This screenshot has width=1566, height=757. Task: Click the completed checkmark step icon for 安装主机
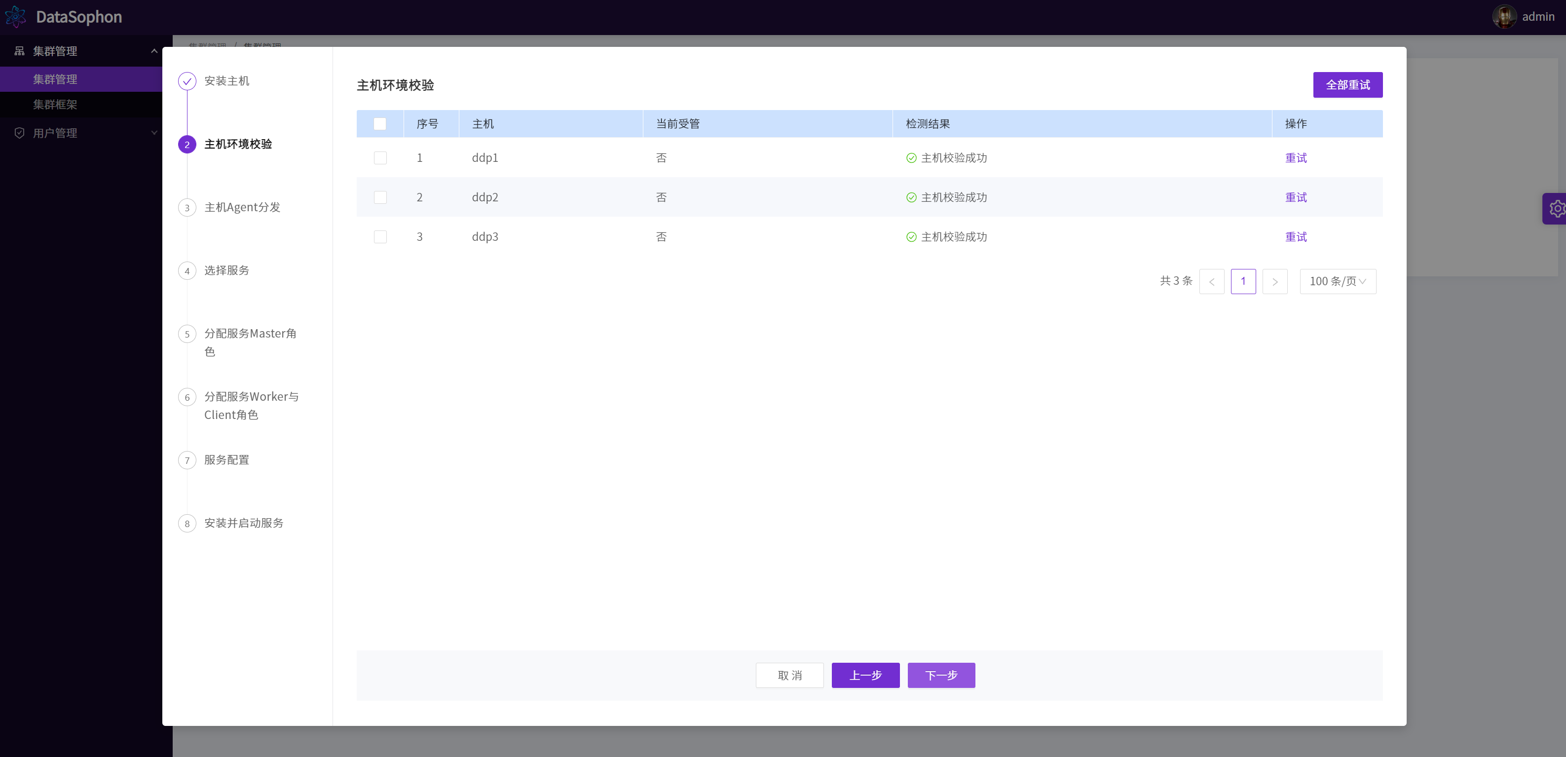coord(187,81)
